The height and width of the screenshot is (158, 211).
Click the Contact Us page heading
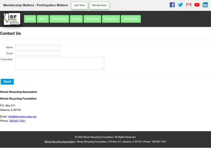(x=11, y=33)
